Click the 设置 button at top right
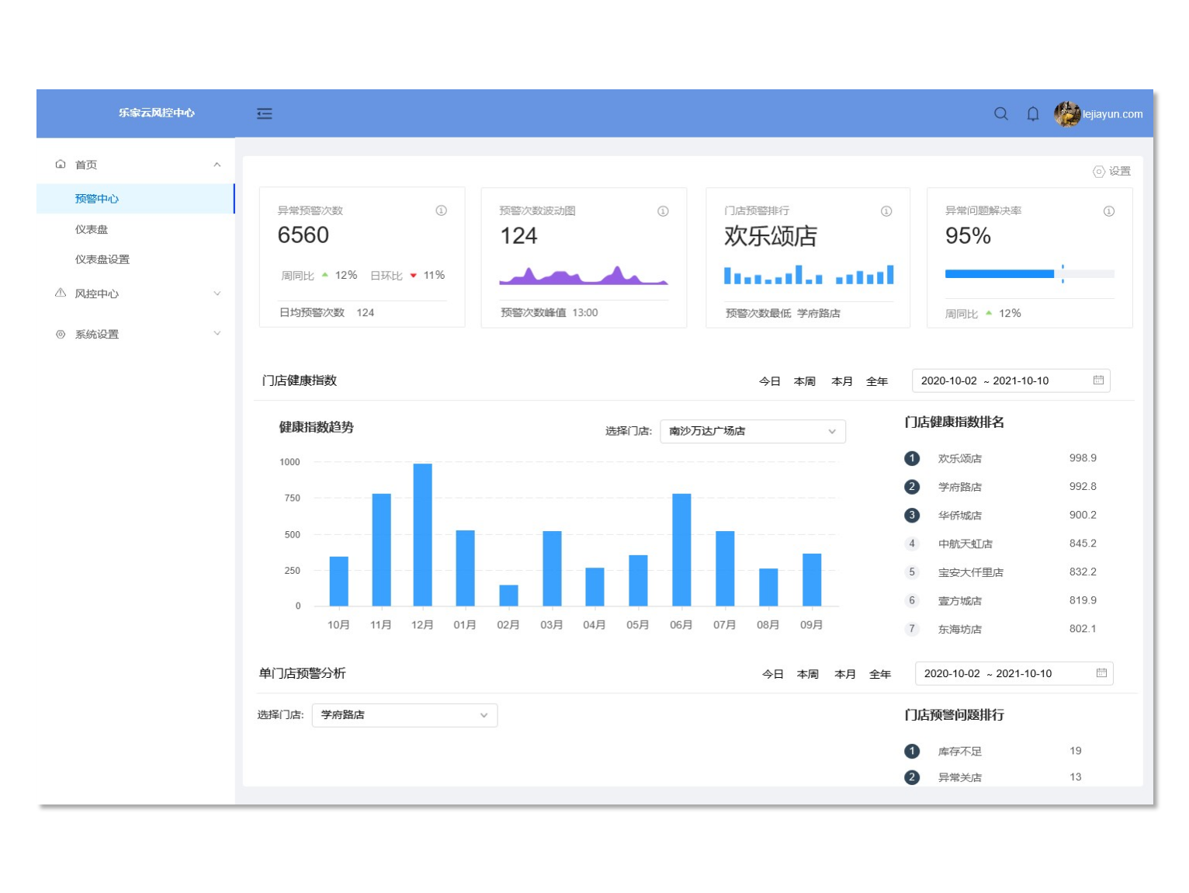The image size is (1189, 893). [x=1112, y=172]
